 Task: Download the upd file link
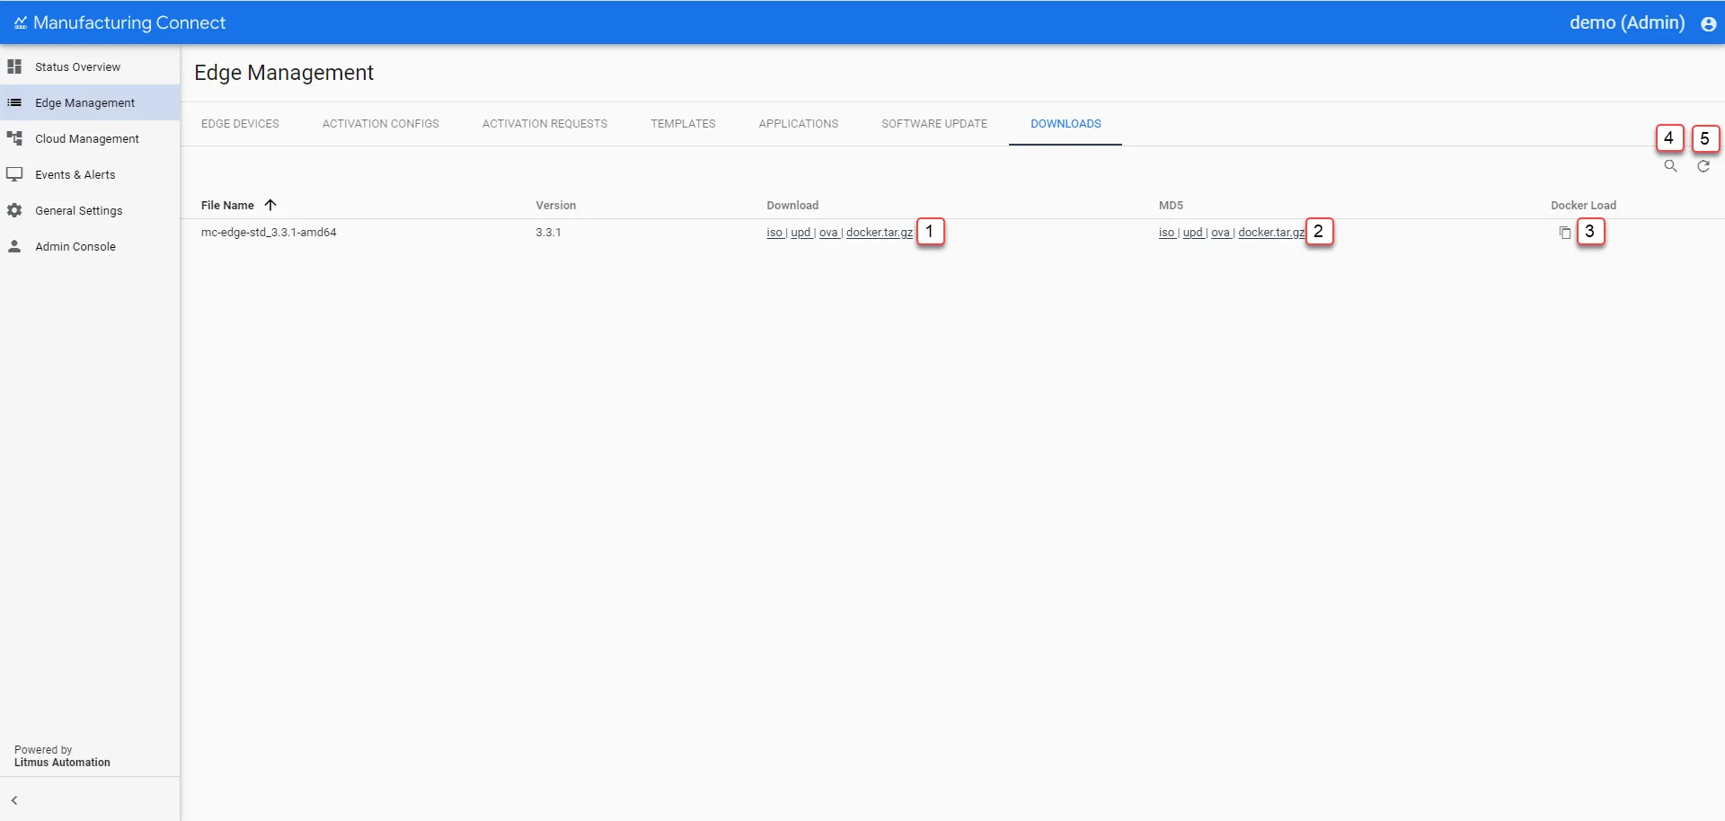coord(801,233)
